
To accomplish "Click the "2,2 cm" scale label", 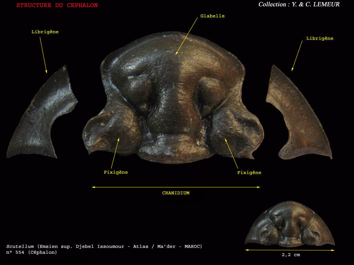I will click(290, 255).
